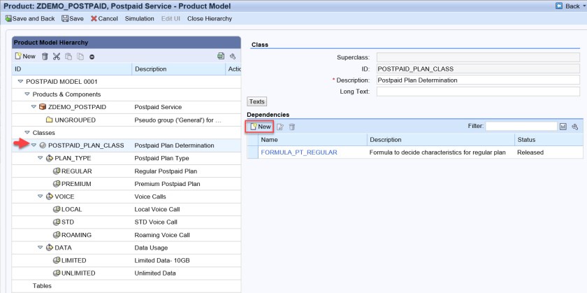Open the FORMULA_PT_REGULAR dependency link
This screenshot has height=293, width=587.
[299, 152]
